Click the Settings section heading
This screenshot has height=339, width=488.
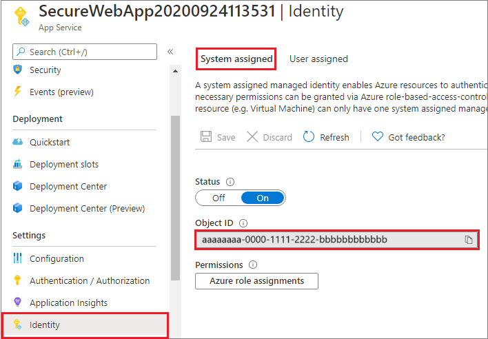(29, 235)
